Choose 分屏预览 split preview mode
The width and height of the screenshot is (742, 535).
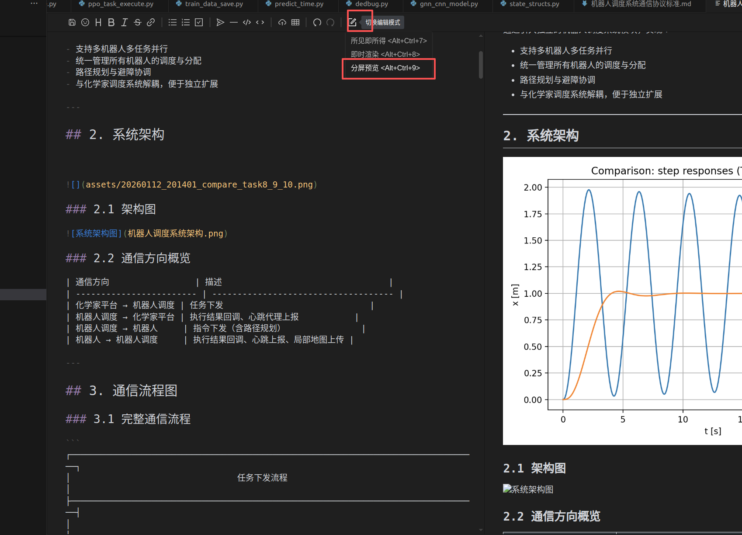[388, 68]
